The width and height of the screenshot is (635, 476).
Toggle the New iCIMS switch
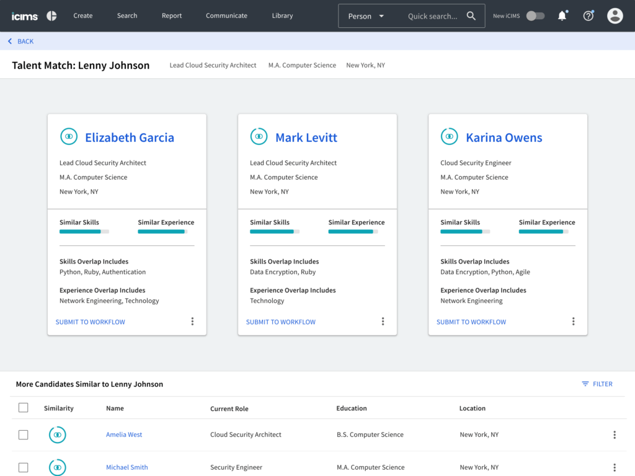pyautogui.click(x=535, y=16)
